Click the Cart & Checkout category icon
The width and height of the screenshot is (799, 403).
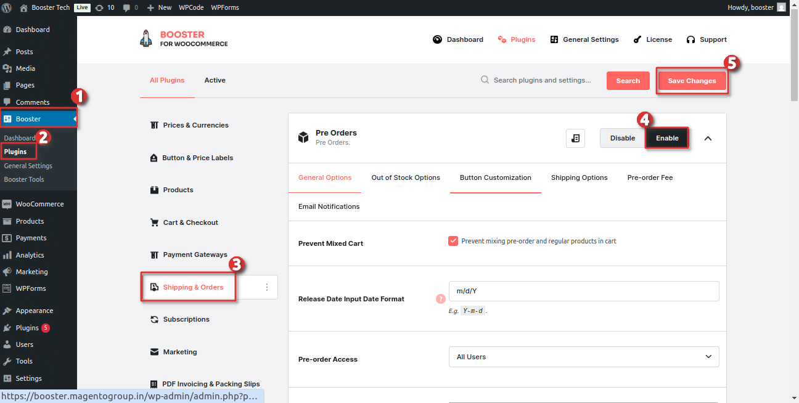point(154,222)
